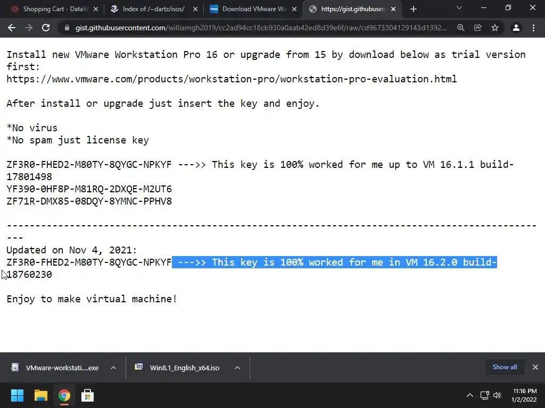545x408 pixels.
Task: Click the padlock site info icon
Action: [x=67, y=28]
